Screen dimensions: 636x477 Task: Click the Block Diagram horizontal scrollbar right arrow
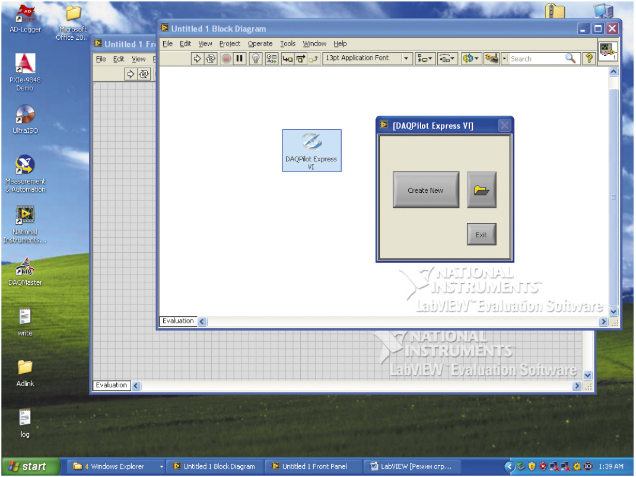(x=603, y=322)
